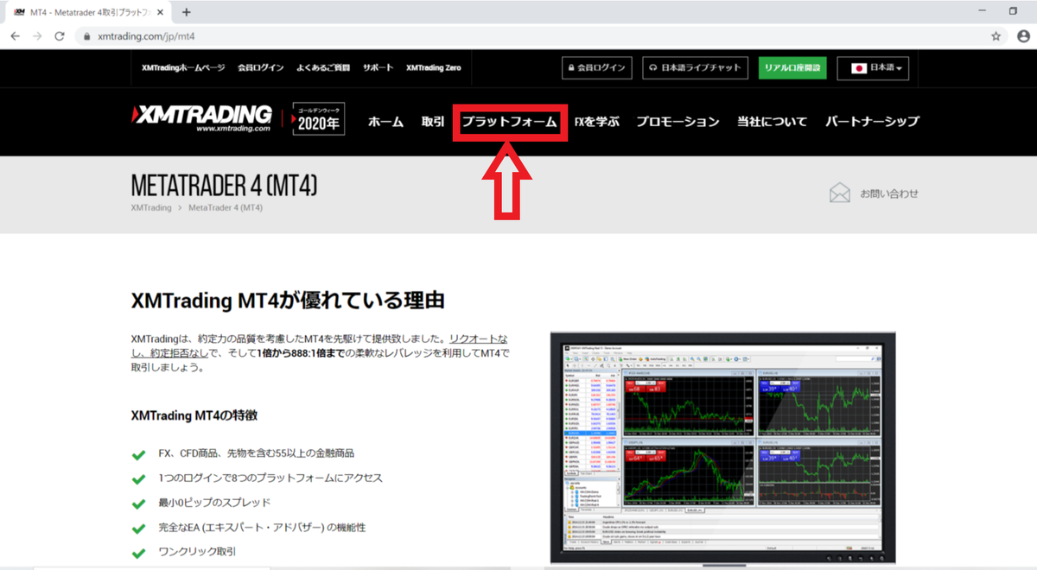This screenshot has width=1037, height=570.
Task: Click the XMTrading breadcrumb link
Action: click(151, 208)
